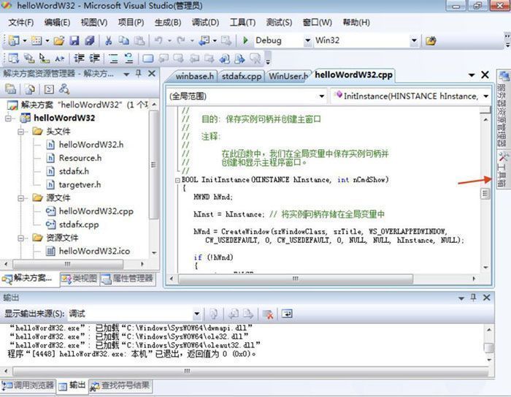Viewport: 511px width, 397px height.
Task: Toggle auto-hide pin of solution explorer panel
Action: [x=139, y=73]
